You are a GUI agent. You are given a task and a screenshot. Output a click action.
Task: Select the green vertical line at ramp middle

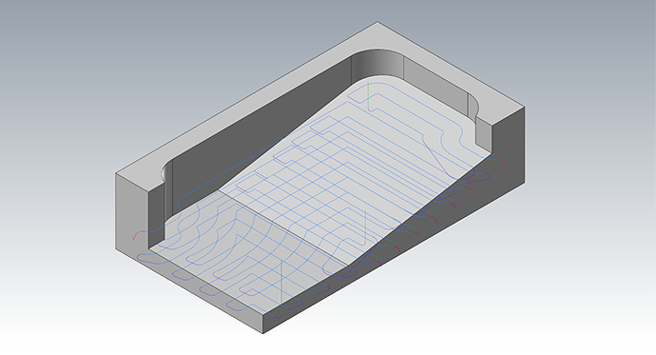click(365, 227)
